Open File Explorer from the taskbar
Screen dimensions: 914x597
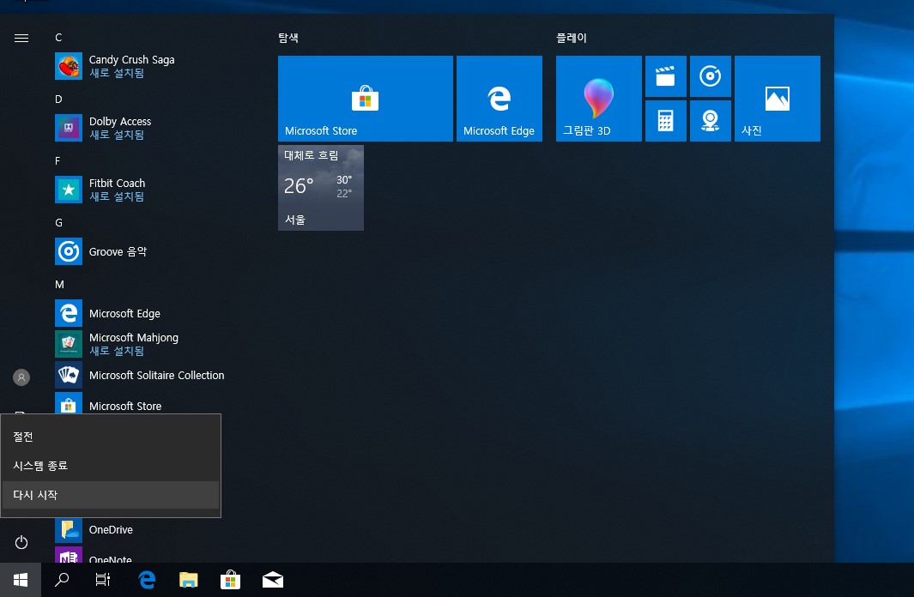188,580
